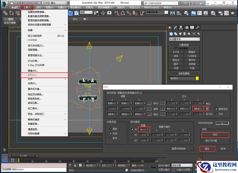238x173 pixels.
Task: Switch to the Modify panel icon
Action: [175, 27]
